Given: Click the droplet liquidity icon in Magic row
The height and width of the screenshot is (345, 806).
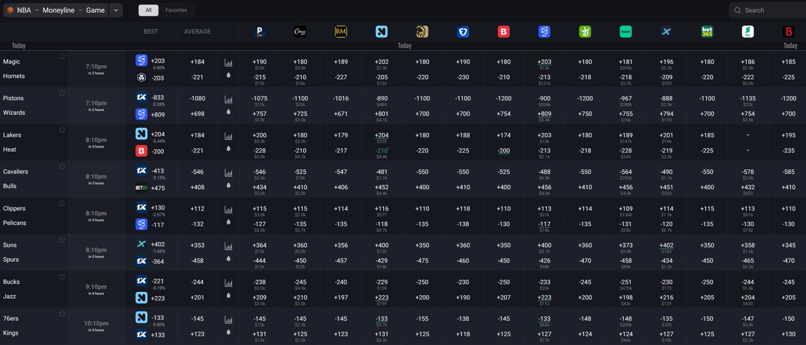Looking at the screenshot, I should 228,75.
